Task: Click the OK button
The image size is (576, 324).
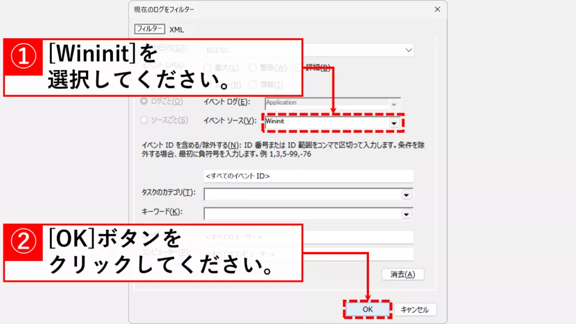Action: (x=367, y=309)
